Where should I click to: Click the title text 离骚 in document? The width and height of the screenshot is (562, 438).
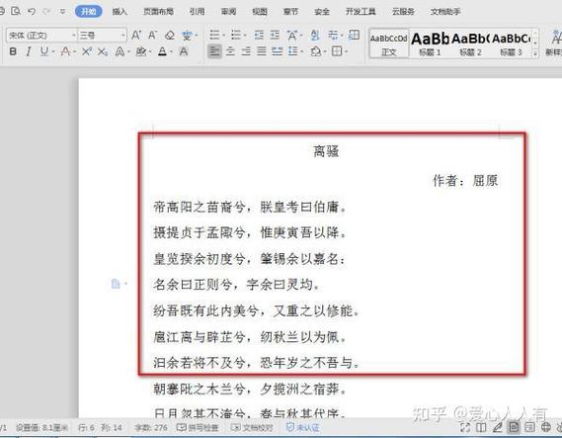coord(326,151)
